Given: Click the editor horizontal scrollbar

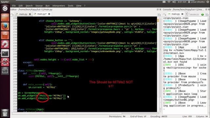Looking at the screenshot, I should [67, 114].
